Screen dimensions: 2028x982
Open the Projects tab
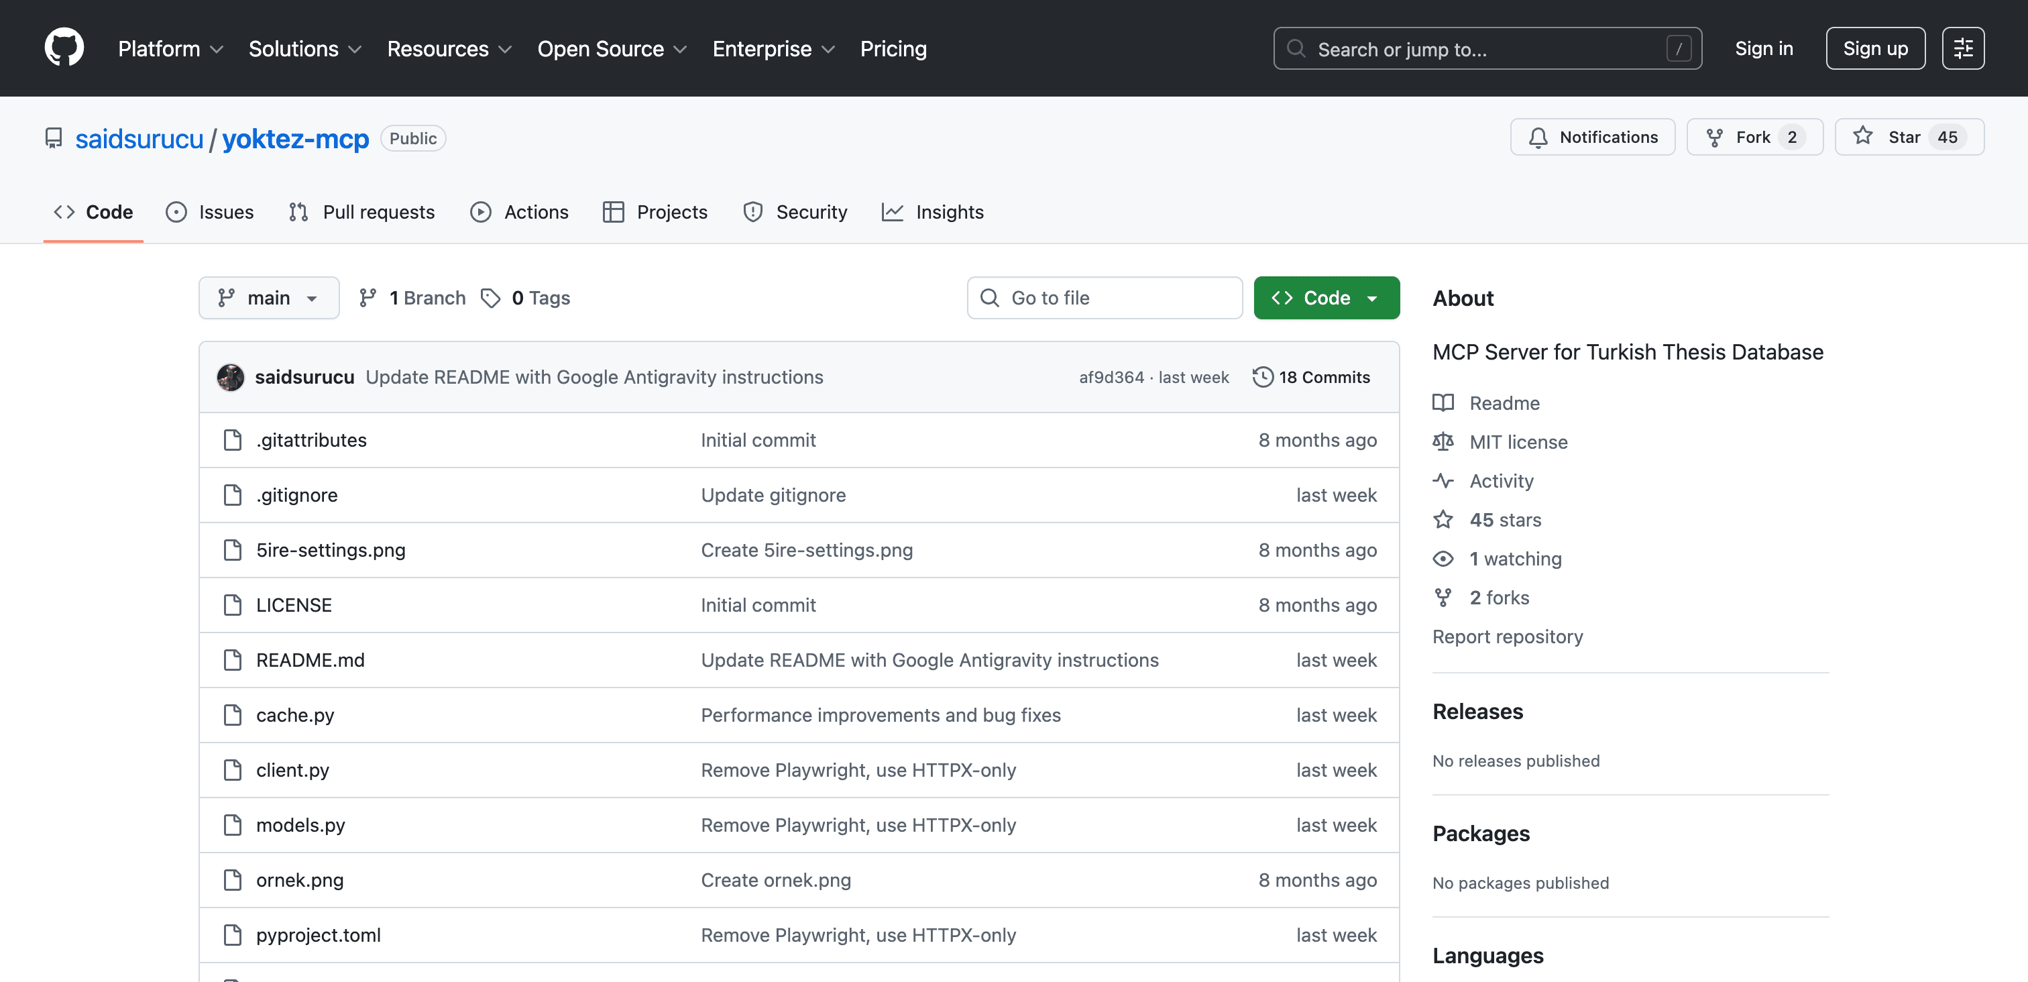(x=655, y=212)
